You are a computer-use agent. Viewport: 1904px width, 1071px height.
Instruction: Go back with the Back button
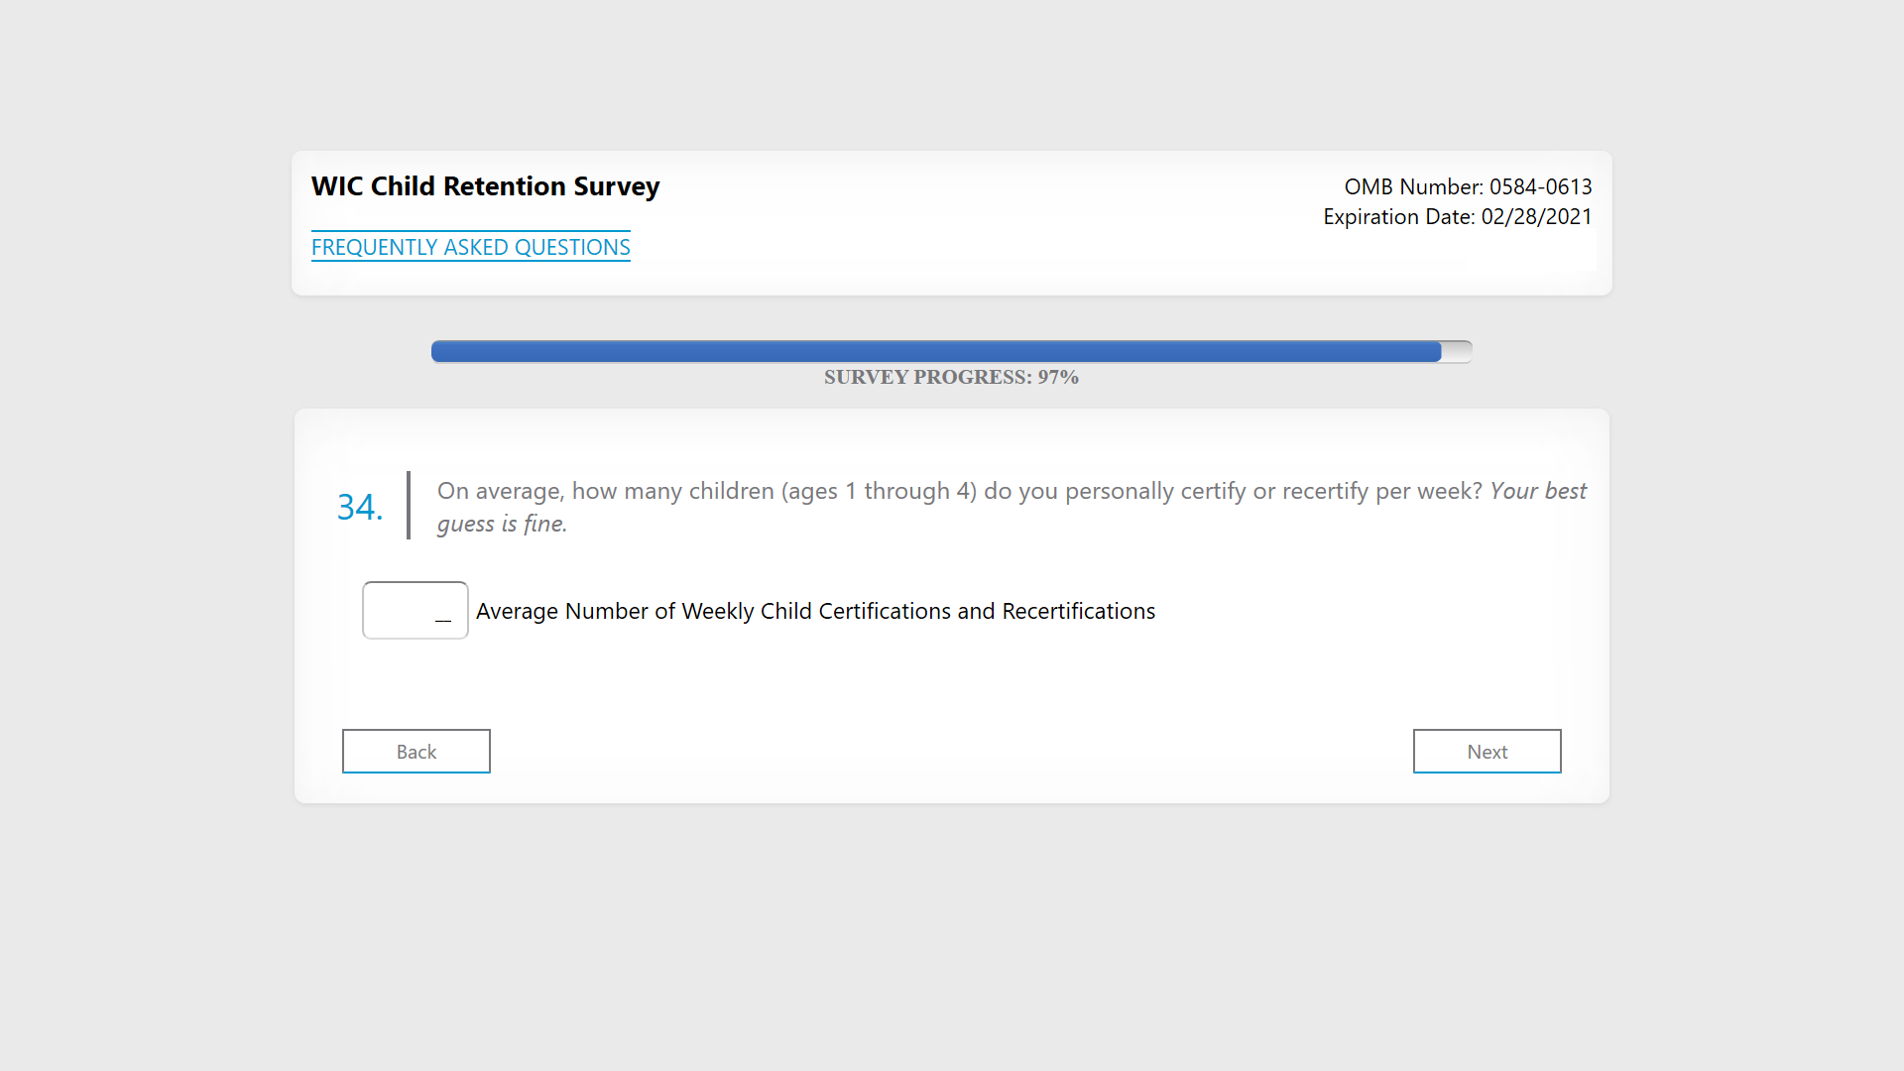pos(416,752)
